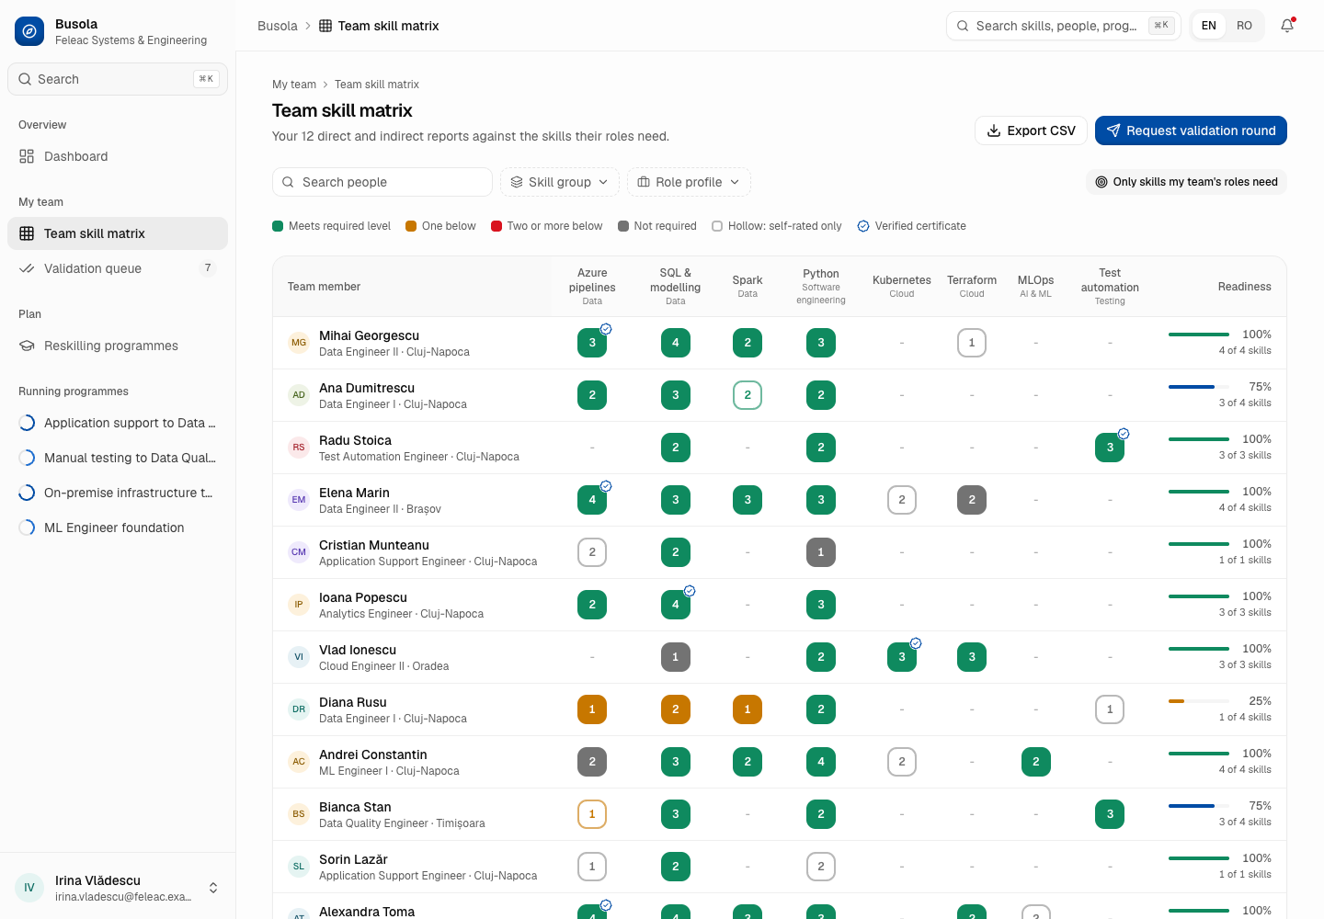Click Export CSV button
The height and width of the screenshot is (919, 1324).
point(1031,130)
